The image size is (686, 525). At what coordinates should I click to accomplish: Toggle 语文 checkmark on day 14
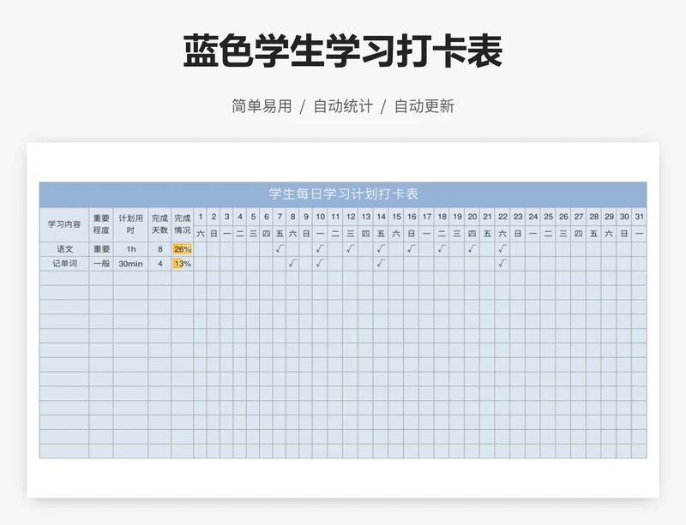tap(381, 249)
